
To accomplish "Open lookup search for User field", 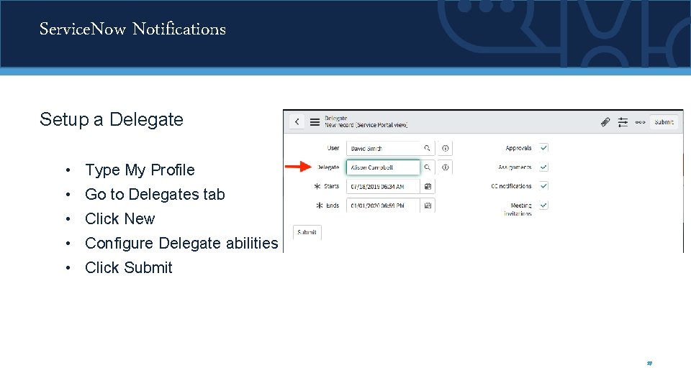I will pos(427,148).
